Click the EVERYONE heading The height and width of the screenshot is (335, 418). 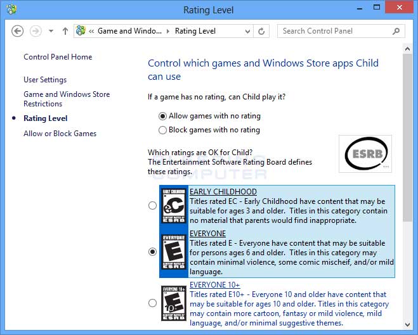coord(207,233)
